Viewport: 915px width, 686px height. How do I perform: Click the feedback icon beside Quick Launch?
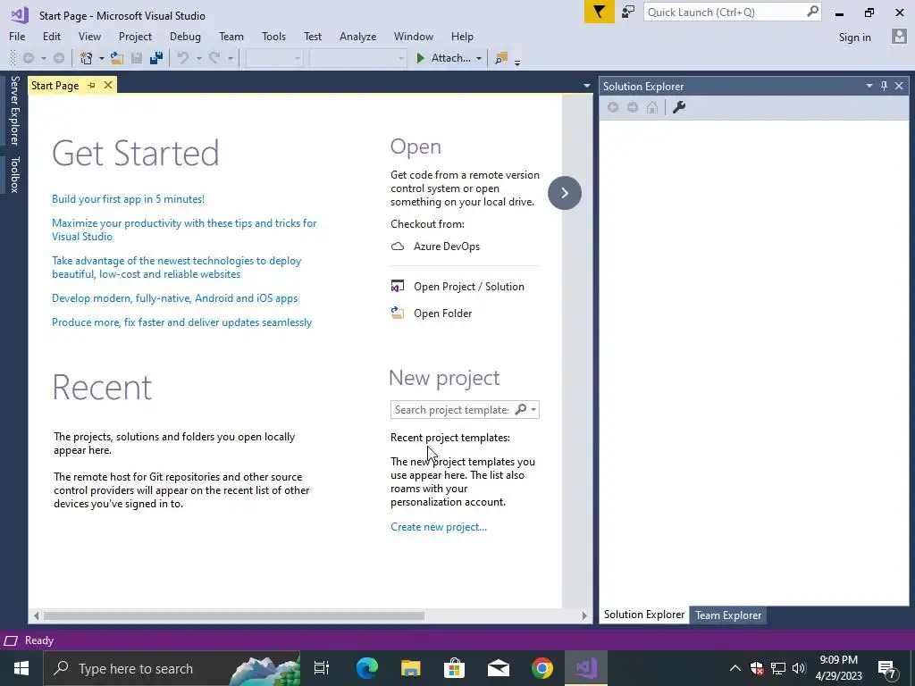click(628, 12)
